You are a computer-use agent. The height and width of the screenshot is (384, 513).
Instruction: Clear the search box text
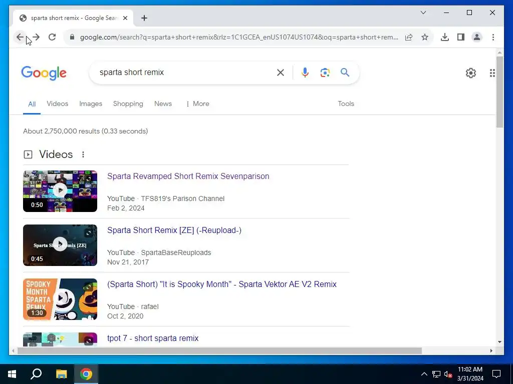tap(281, 72)
